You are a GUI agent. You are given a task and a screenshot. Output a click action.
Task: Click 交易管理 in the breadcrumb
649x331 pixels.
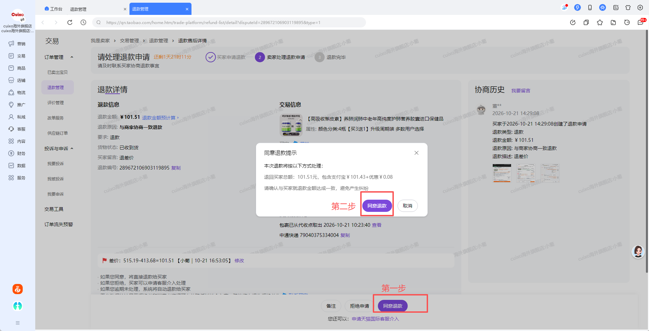click(129, 41)
